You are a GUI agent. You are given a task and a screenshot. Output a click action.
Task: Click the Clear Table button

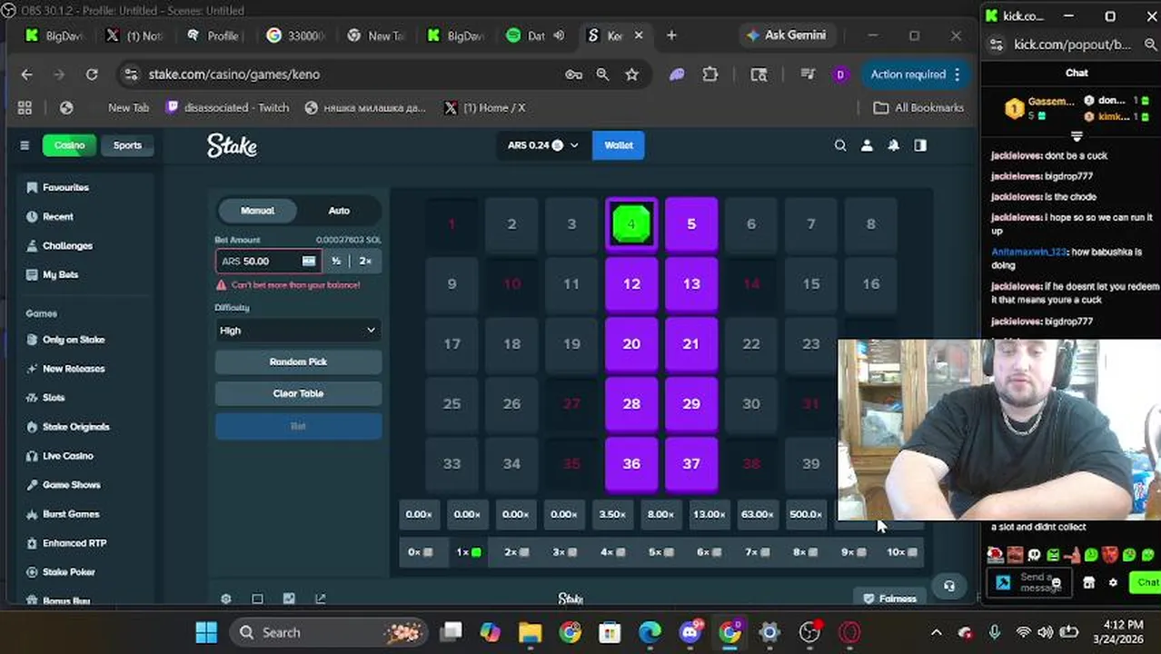[298, 393]
